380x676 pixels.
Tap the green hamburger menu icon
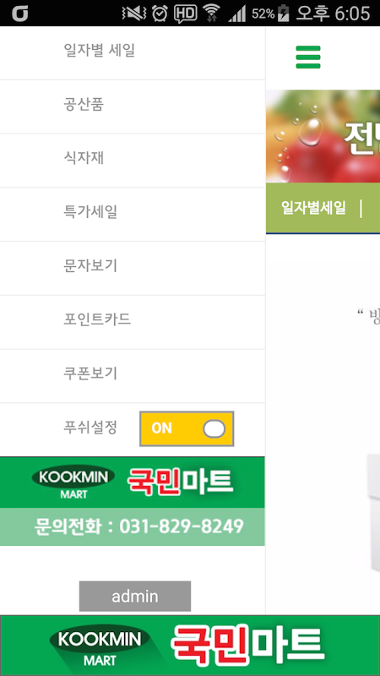click(308, 57)
